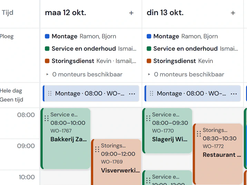Click the Ploeg row label
This screenshot has width=247, height=185.
coord(7,37)
